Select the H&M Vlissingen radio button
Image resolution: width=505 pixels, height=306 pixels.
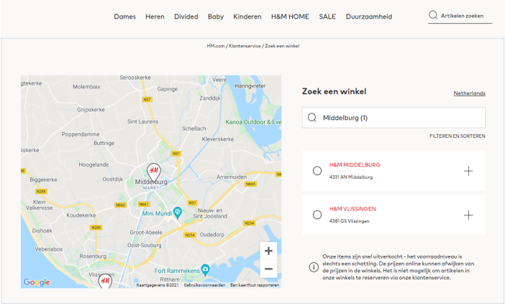tap(317, 215)
